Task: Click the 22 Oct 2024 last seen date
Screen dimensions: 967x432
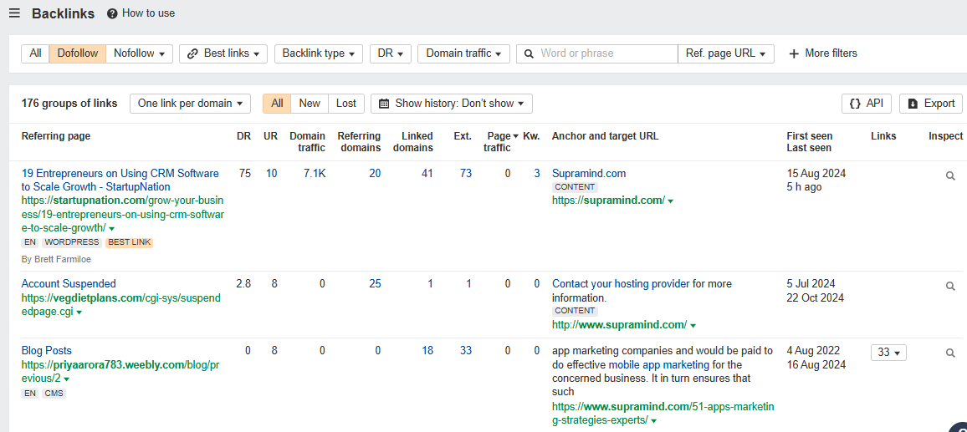Action: point(816,297)
